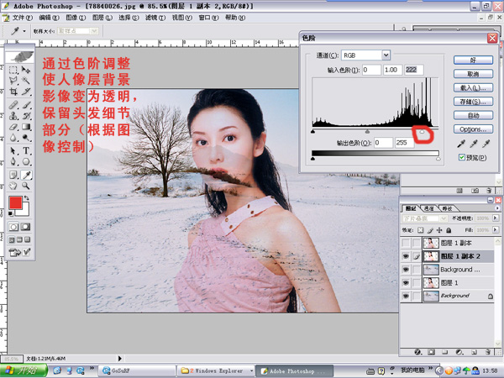Select the Rectangular Marquee tool

pyautogui.click(x=13, y=70)
